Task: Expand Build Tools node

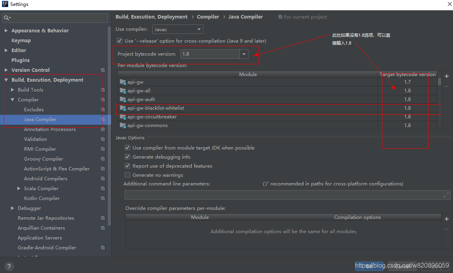Action: pos(12,90)
